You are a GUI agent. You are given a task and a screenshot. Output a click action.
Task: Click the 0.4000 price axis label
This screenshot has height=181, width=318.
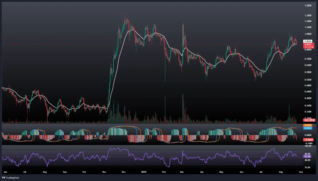(308, 98)
